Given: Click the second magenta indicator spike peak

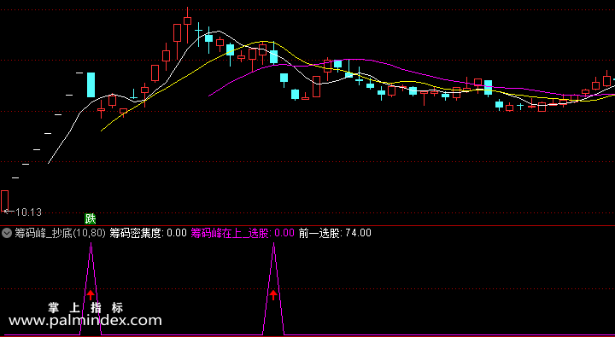Looking at the screenshot, I should click(274, 244).
